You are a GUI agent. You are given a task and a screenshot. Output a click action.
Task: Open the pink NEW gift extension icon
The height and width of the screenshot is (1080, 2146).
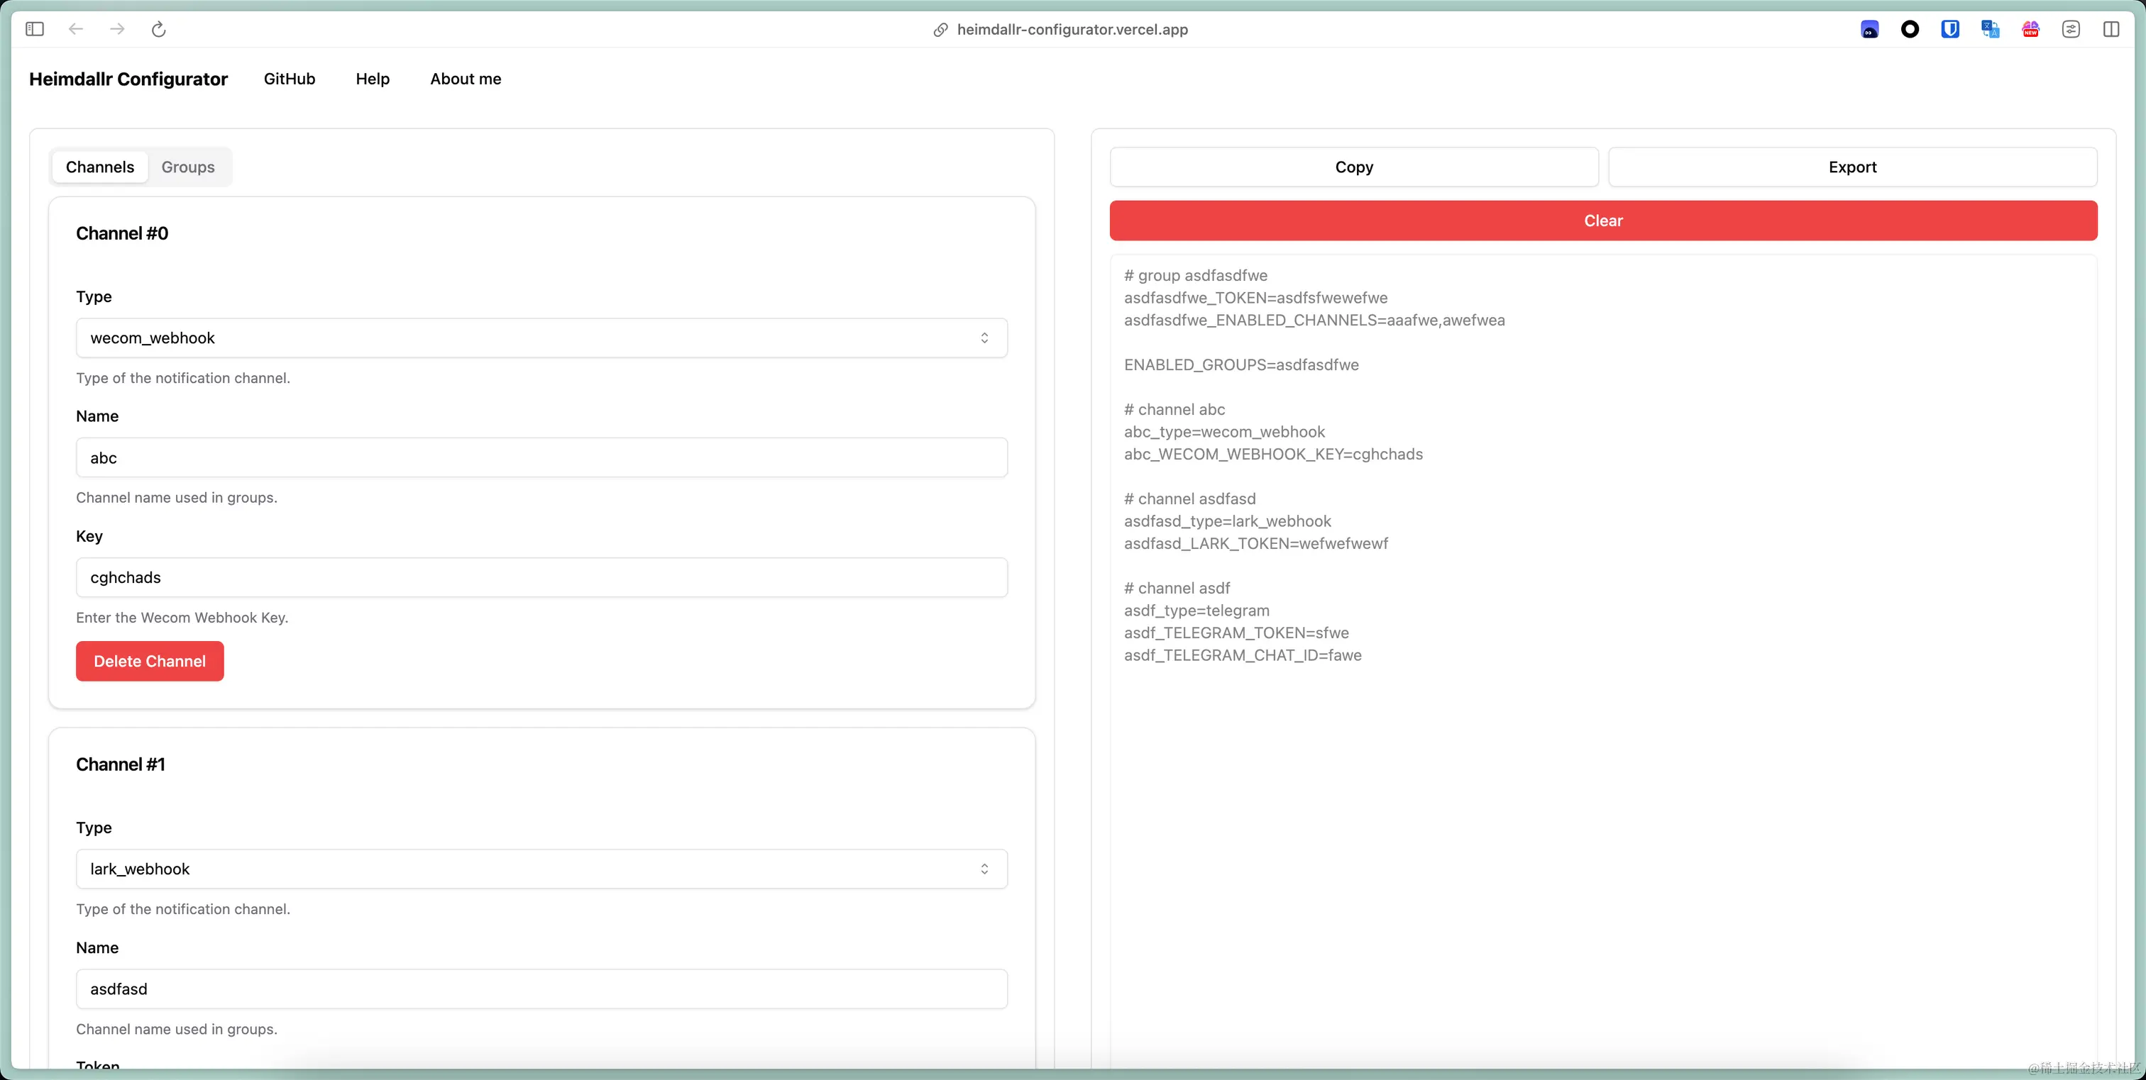(x=2030, y=29)
